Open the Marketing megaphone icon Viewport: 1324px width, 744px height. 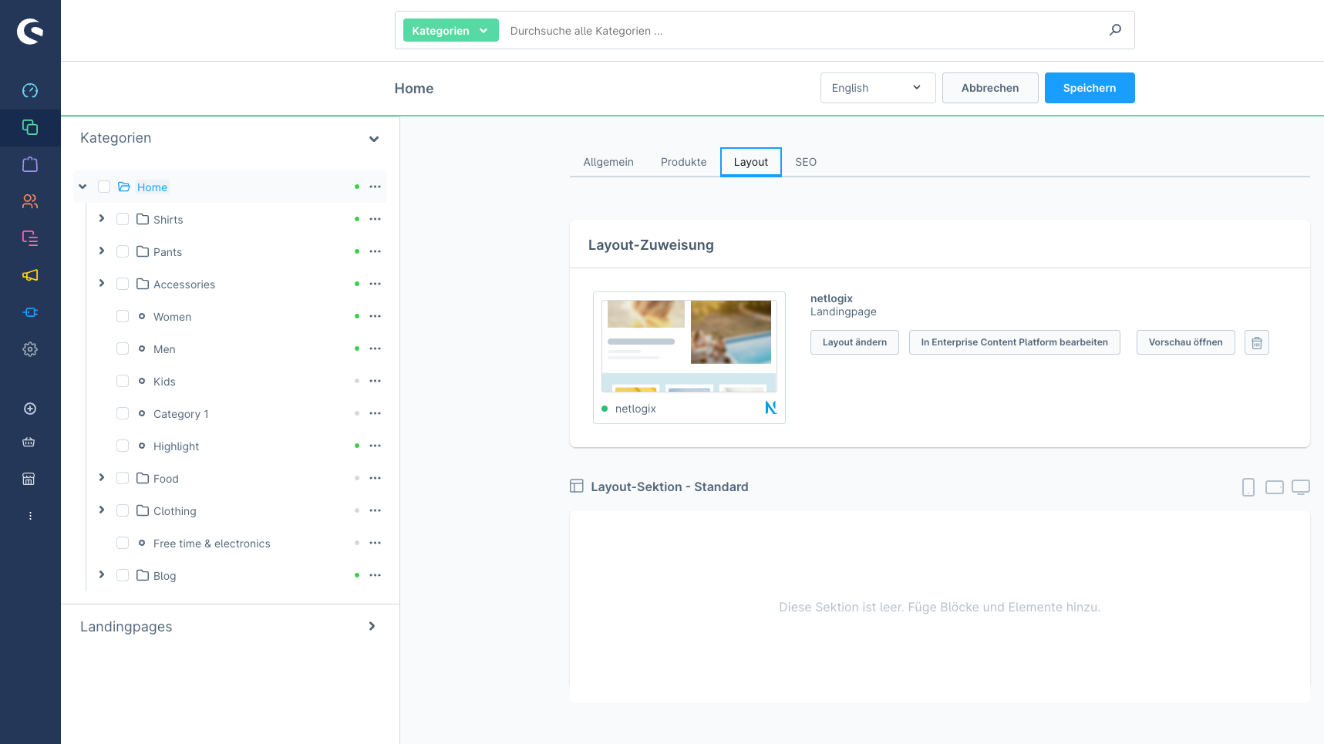click(x=30, y=275)
